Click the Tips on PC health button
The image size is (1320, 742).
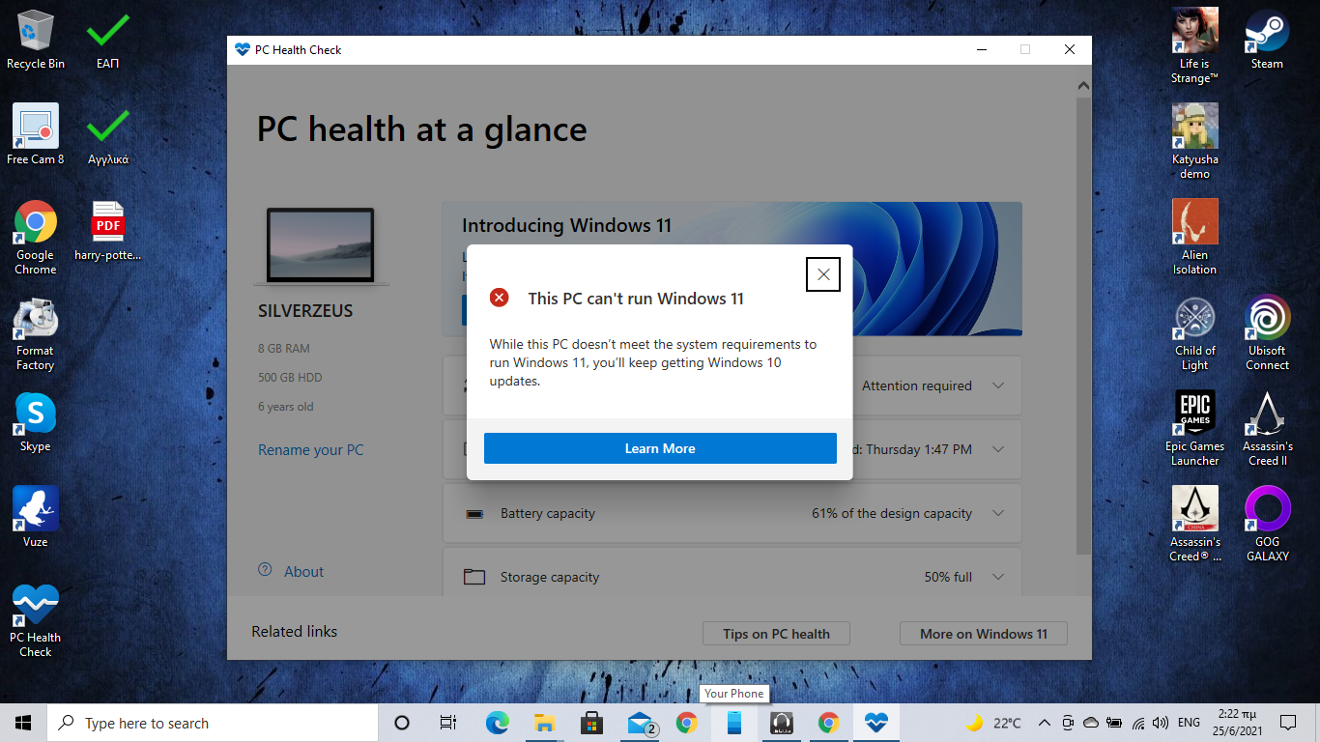pyautogui.click(x=776, y=634)
